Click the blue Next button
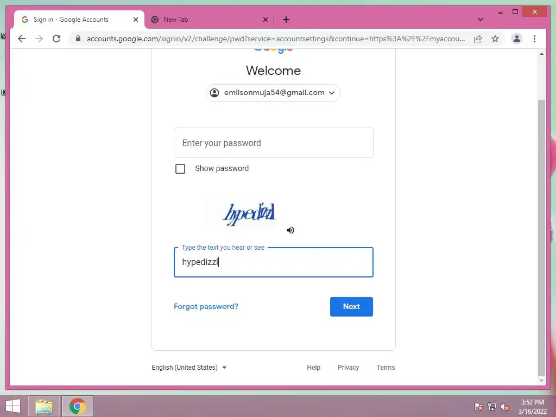 pos(351,307)
